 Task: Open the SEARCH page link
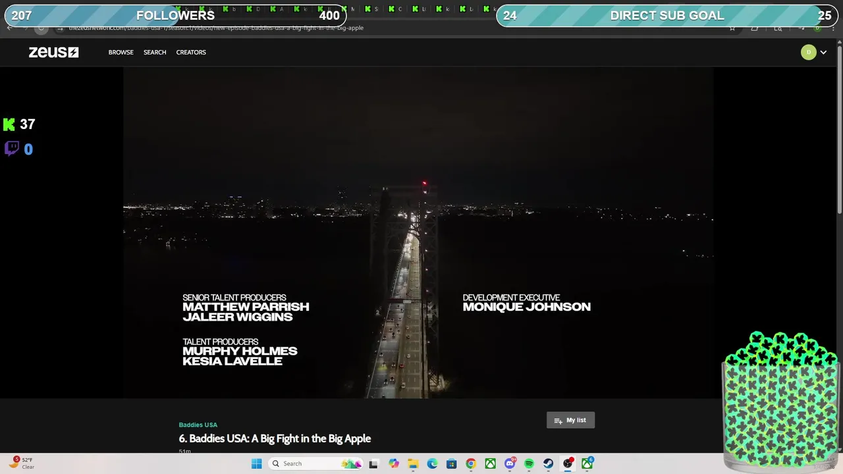(155, 52)
